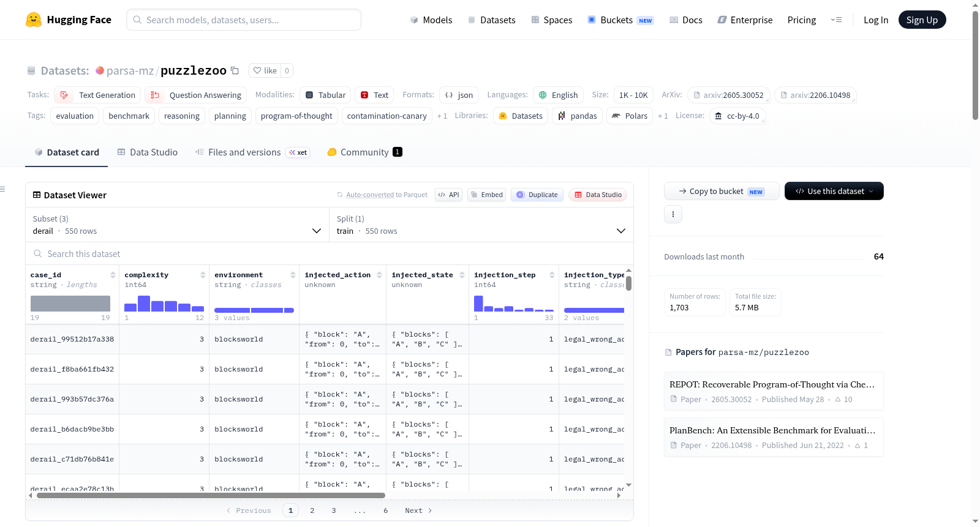
Task: Click the parsa-mz avatar icon
Action: coord(100,70)
